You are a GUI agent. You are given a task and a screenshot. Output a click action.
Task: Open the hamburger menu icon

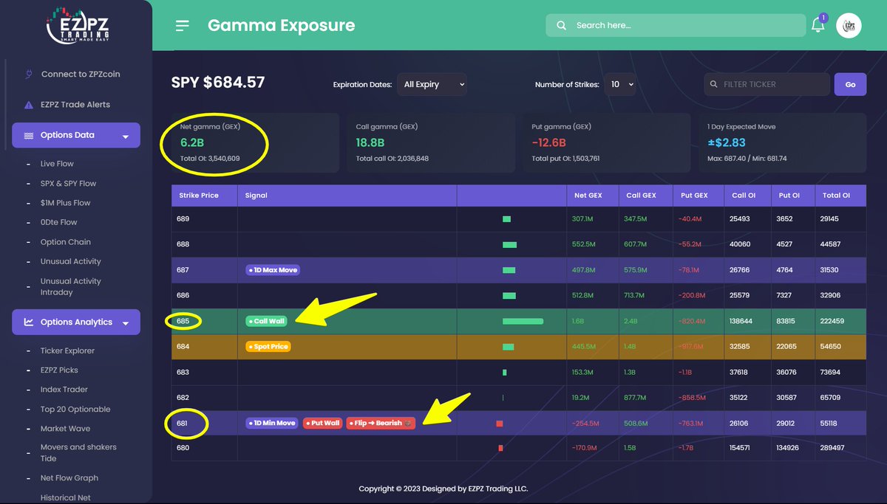click(182, 25)
